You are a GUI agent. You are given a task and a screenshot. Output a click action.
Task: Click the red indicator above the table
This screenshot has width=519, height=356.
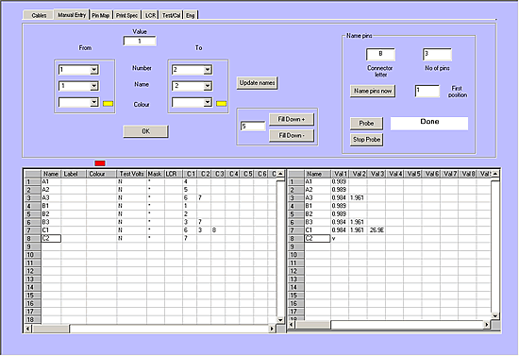100,163
